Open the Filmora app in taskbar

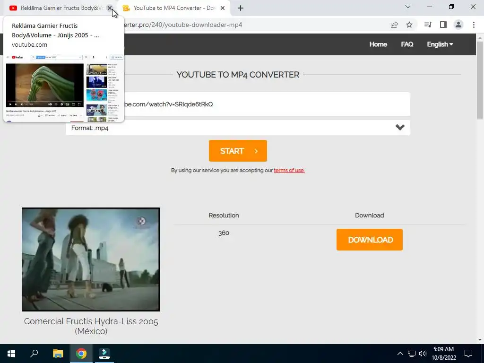click(x=104, y=354)
